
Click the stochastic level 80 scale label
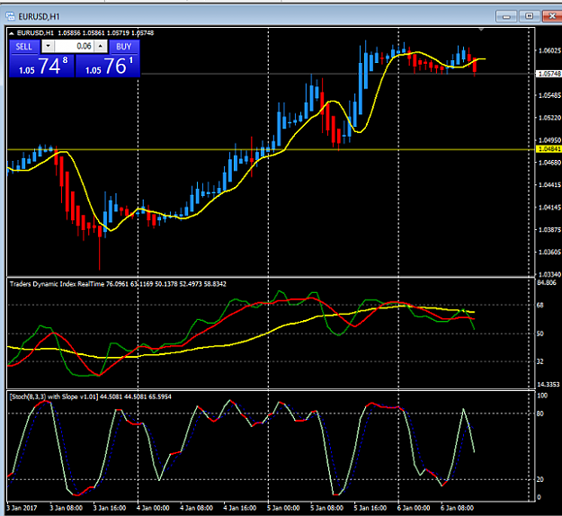[540, 414]
